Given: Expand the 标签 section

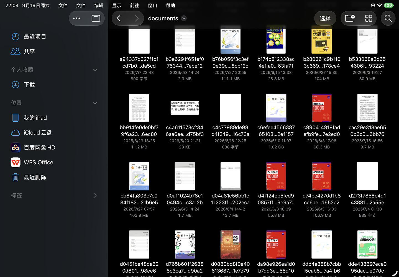Looking at the screenshot, I should [95, 196].
